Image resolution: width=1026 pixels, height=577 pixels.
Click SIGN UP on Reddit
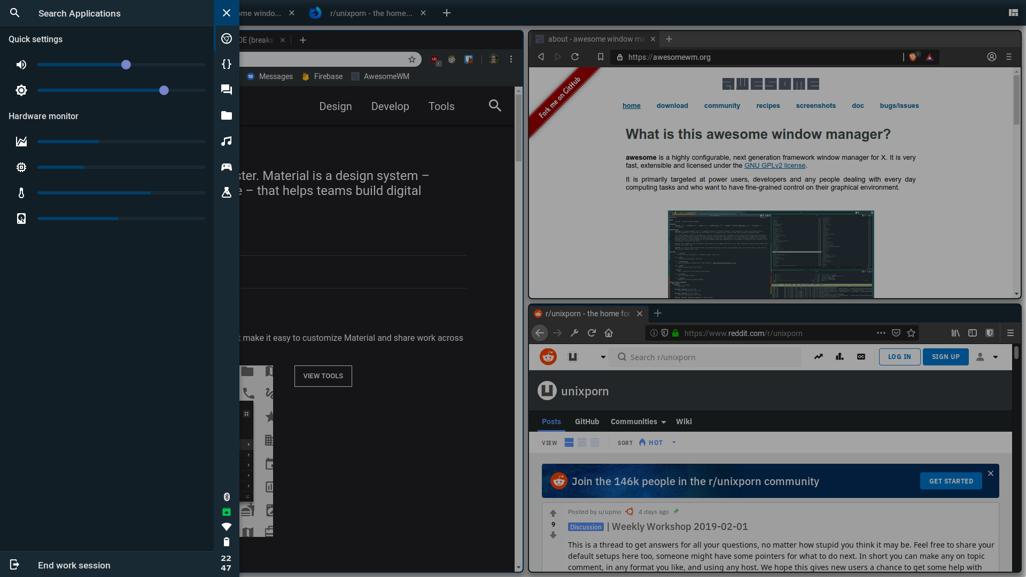[946, 357]
